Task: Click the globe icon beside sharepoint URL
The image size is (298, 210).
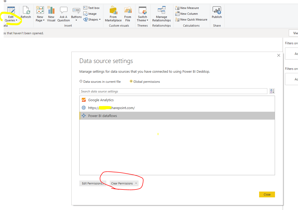Action: click(84, 108)
